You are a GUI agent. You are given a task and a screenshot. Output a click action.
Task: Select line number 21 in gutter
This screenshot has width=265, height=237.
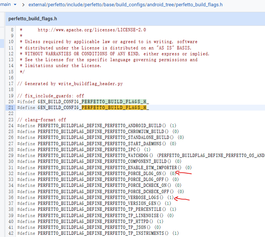click(11, 108)
